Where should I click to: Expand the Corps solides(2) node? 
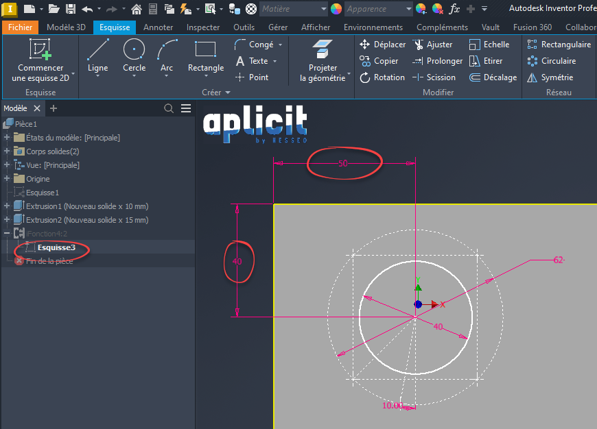(x=7, y=151)
